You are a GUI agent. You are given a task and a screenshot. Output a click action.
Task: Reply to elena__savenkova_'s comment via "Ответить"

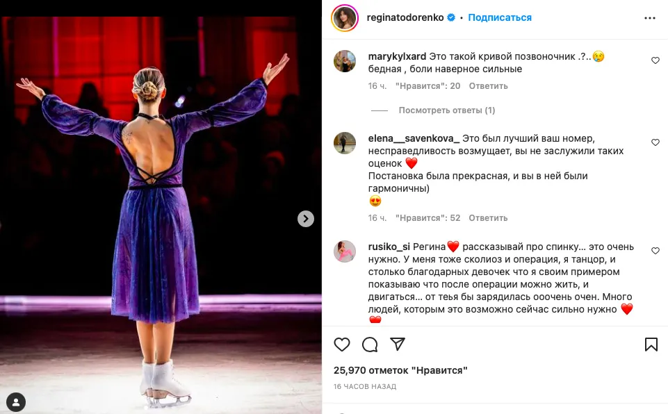[488, 218]
